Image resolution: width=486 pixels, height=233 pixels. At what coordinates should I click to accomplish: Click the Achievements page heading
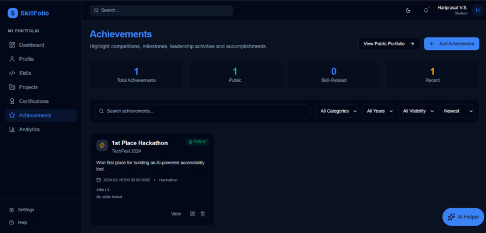point(121,34)
